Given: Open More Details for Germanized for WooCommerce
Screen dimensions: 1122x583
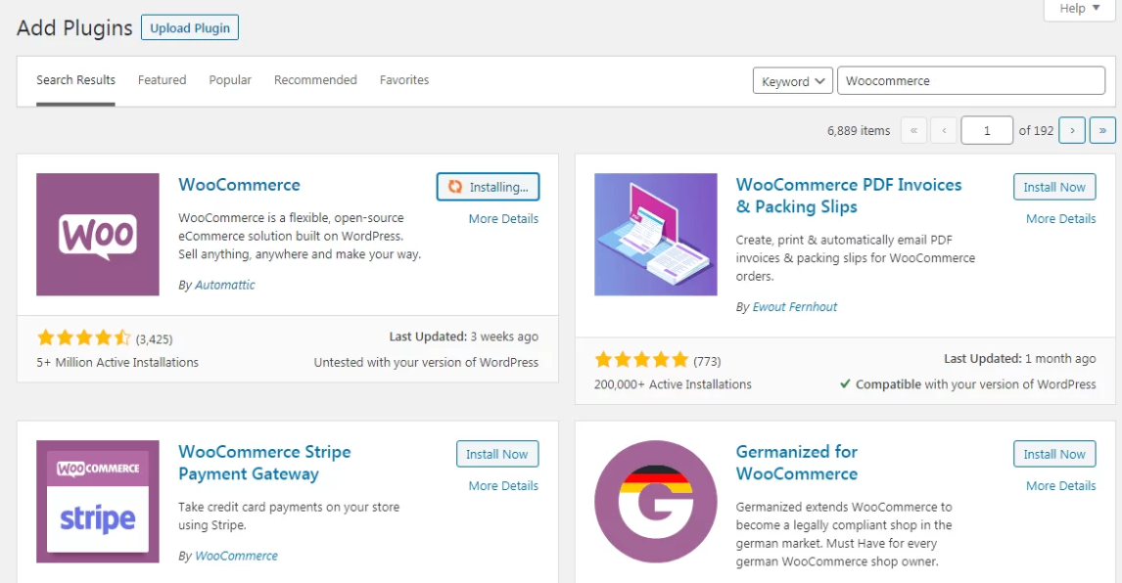Looking at the screenshot, I should click(x=1060, y=486).
